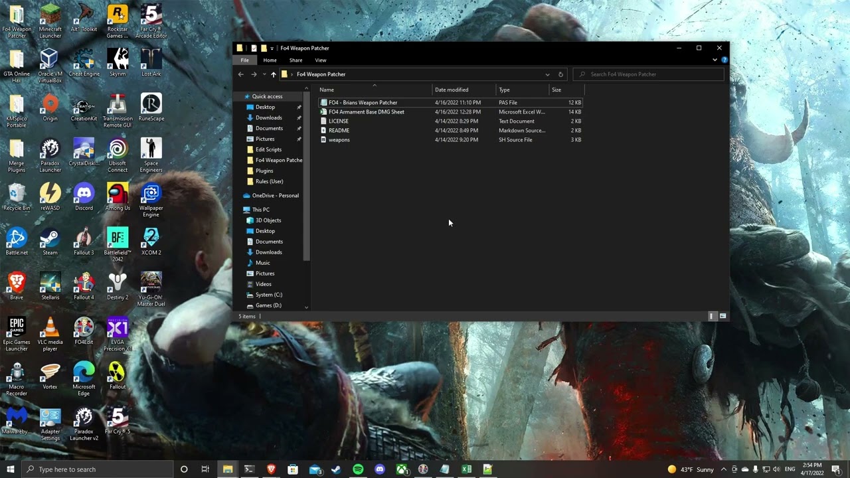850x478 pixels.
Task: Open Spotify from the taskbar
Action: pyautogui.click(x=358, y=469)
